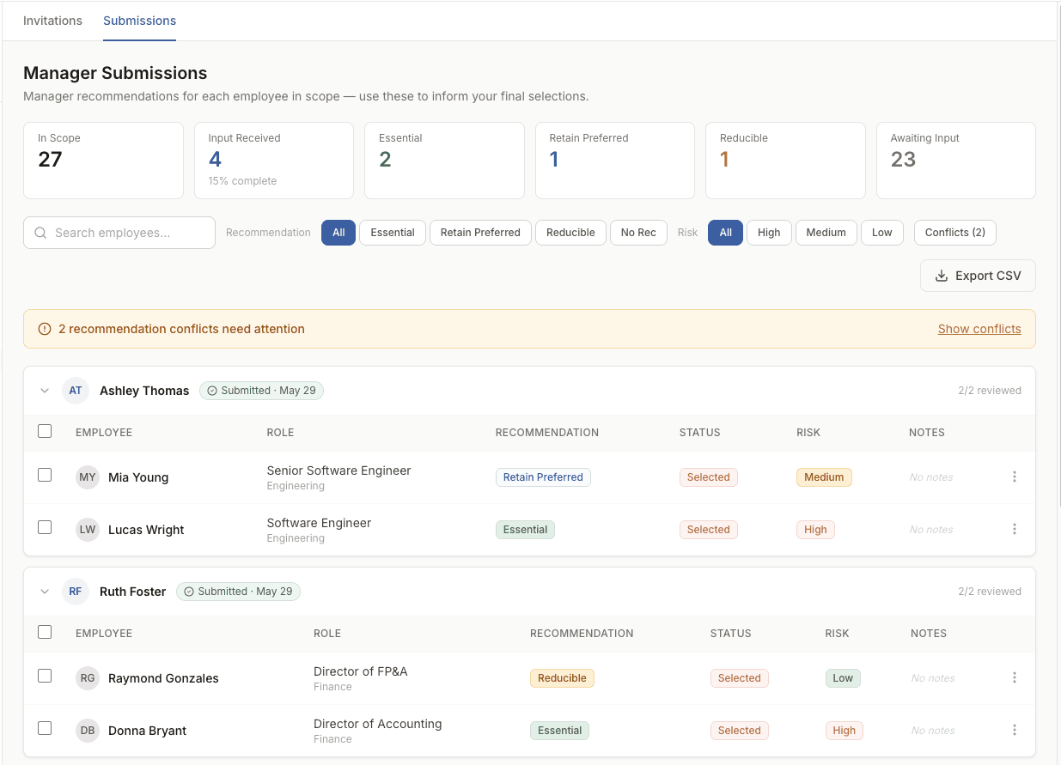Image resolution: width=1061 pixels, height=765 pixels.
Task: Open the kebab menu for Mia Young
Action: (x=1015, y=477)
